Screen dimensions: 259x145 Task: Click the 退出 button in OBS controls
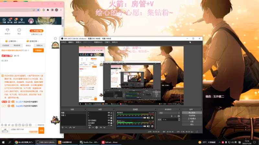pyautogui.click(x=192, y=124)
